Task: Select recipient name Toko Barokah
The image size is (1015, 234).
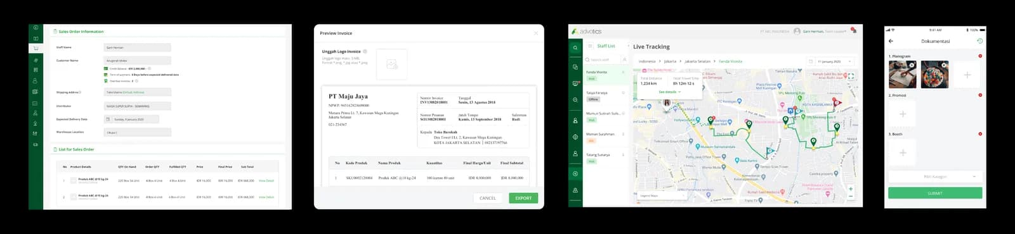Action: (445, 132)
